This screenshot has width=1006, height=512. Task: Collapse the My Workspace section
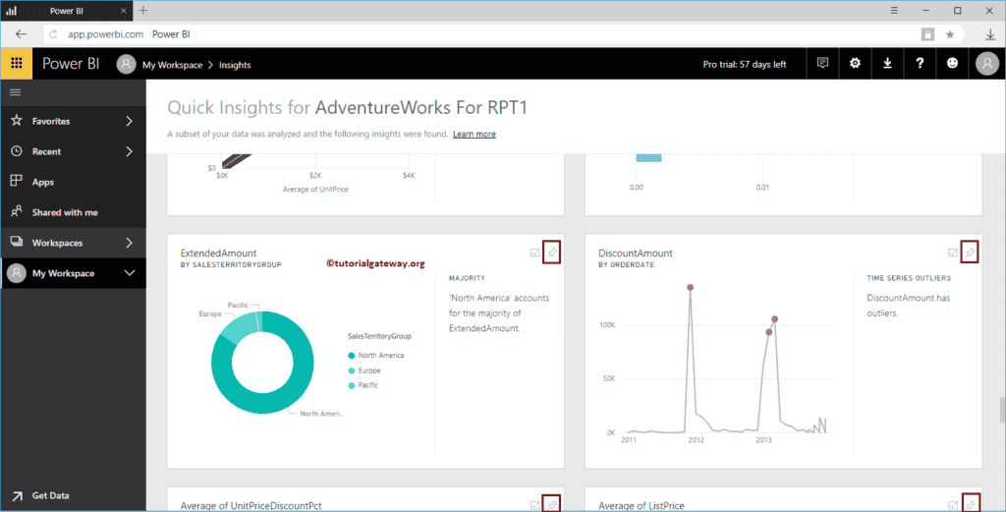coord(129,273)
